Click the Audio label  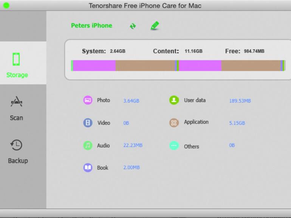pos(104,146)
